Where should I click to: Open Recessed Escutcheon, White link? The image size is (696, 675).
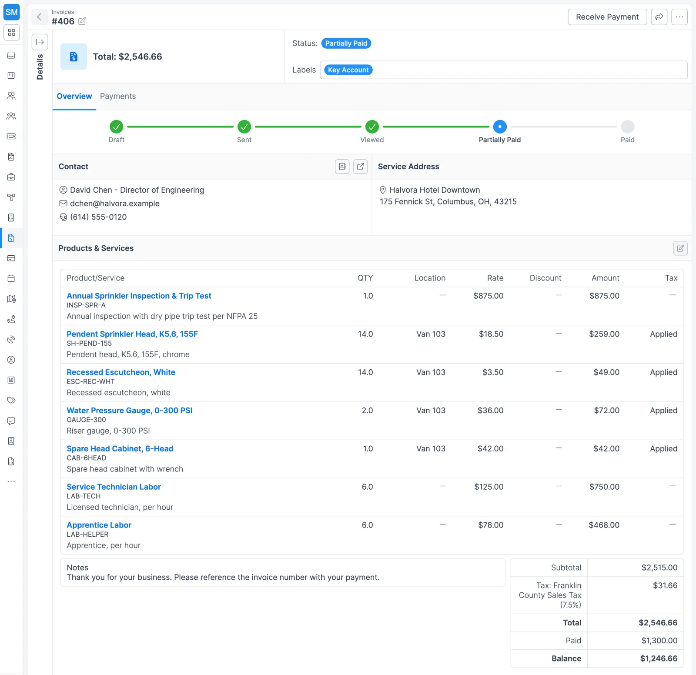pos(121,372)
